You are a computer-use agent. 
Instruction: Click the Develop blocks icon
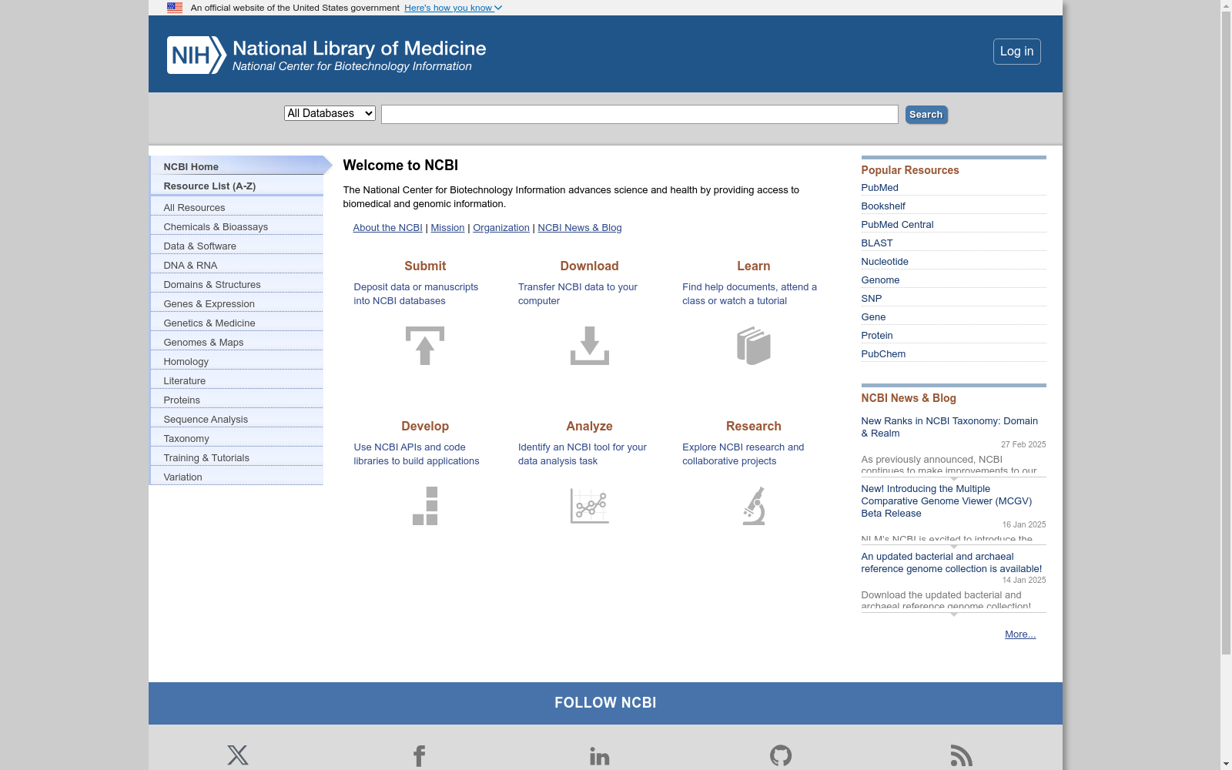point(425,506)
